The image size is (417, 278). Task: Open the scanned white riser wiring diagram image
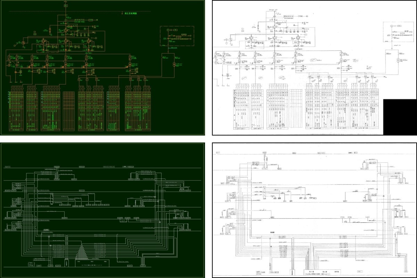click(x=314, y=210)
